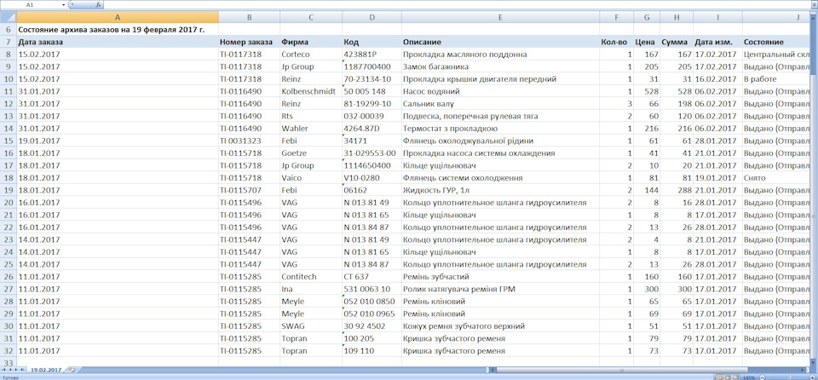The image size is (818, 380).
Task: Click the 'Дата изм.' header cell
Action: click(717, 42)
